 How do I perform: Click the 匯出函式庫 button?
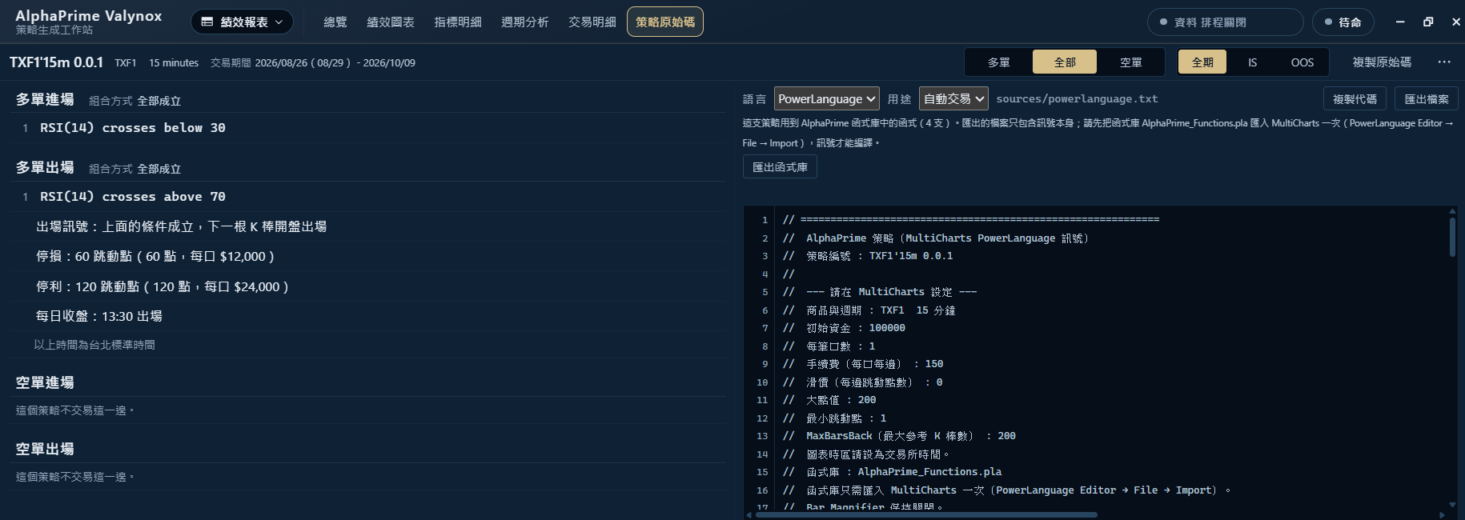pyautogui.click(x=780, y=166)
